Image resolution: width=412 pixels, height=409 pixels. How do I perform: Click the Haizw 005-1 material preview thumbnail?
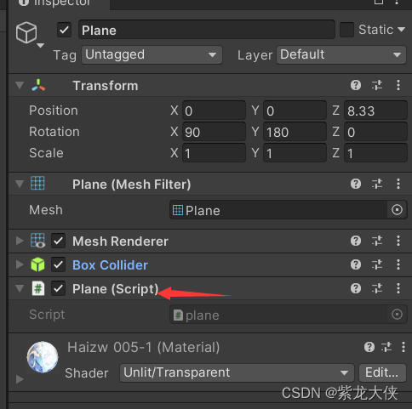tap(43, 357)
